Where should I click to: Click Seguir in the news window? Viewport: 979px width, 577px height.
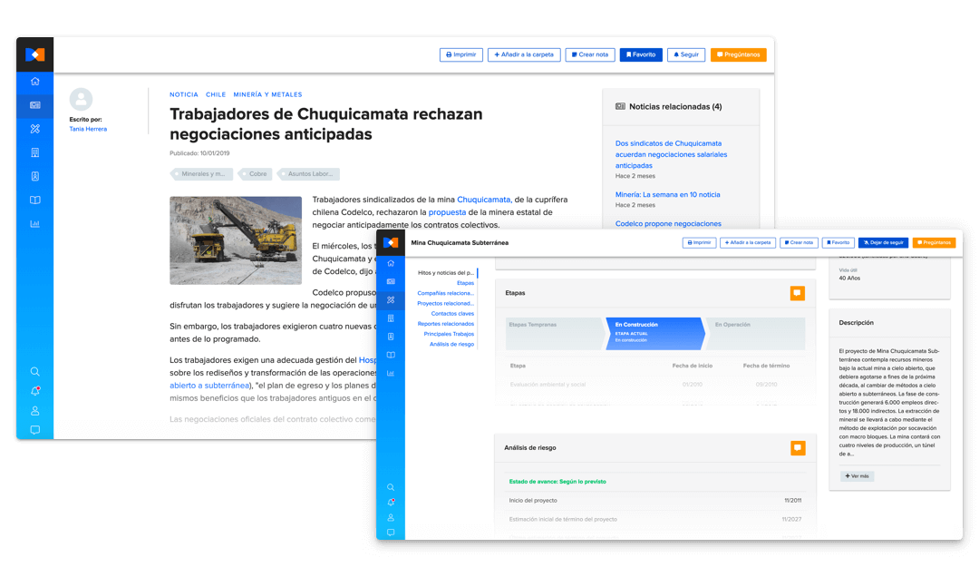685,55
